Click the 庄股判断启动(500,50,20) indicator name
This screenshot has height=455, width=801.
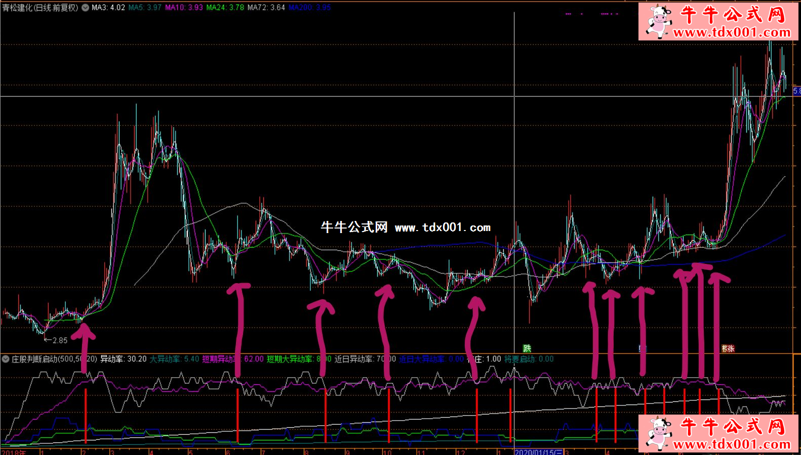click(x=54, y=359)
